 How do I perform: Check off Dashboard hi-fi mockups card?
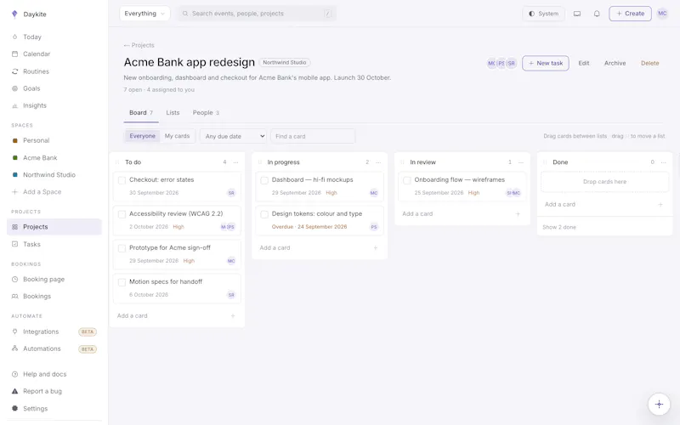264,180
